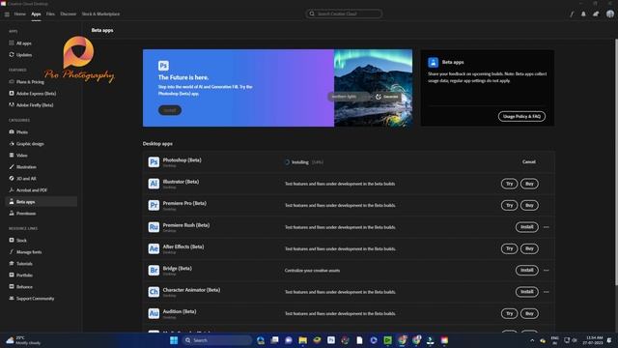The width and height of the screenshot is (618, 348).
Task: Click the northern lights banner image
Action: pos(373,88)
